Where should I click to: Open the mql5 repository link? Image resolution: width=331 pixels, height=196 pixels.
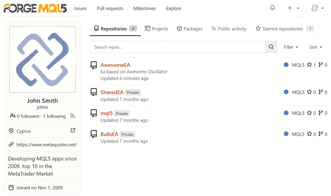coord(106,113)
